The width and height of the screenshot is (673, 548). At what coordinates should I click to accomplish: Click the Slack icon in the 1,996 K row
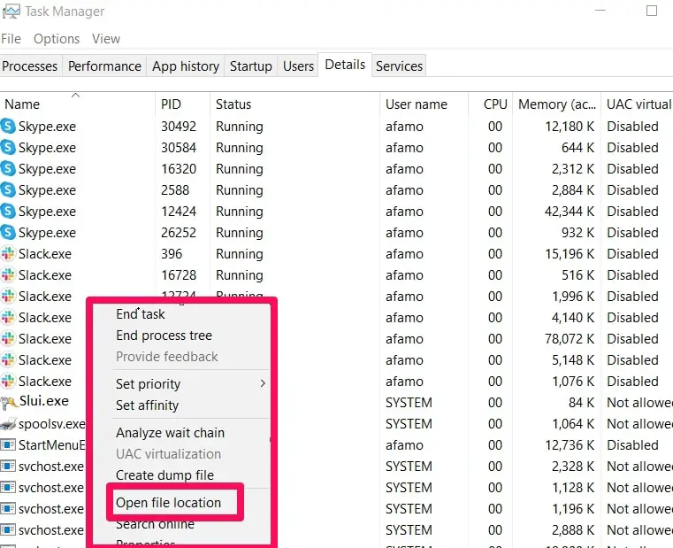click(8, 297)
